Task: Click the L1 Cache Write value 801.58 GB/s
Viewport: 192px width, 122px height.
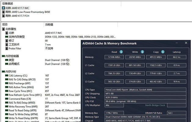Action: (x=135, y=65)
